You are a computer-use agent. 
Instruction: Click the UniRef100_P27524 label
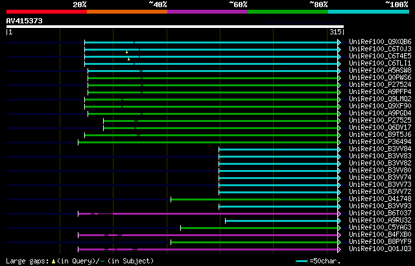[380, 85]
